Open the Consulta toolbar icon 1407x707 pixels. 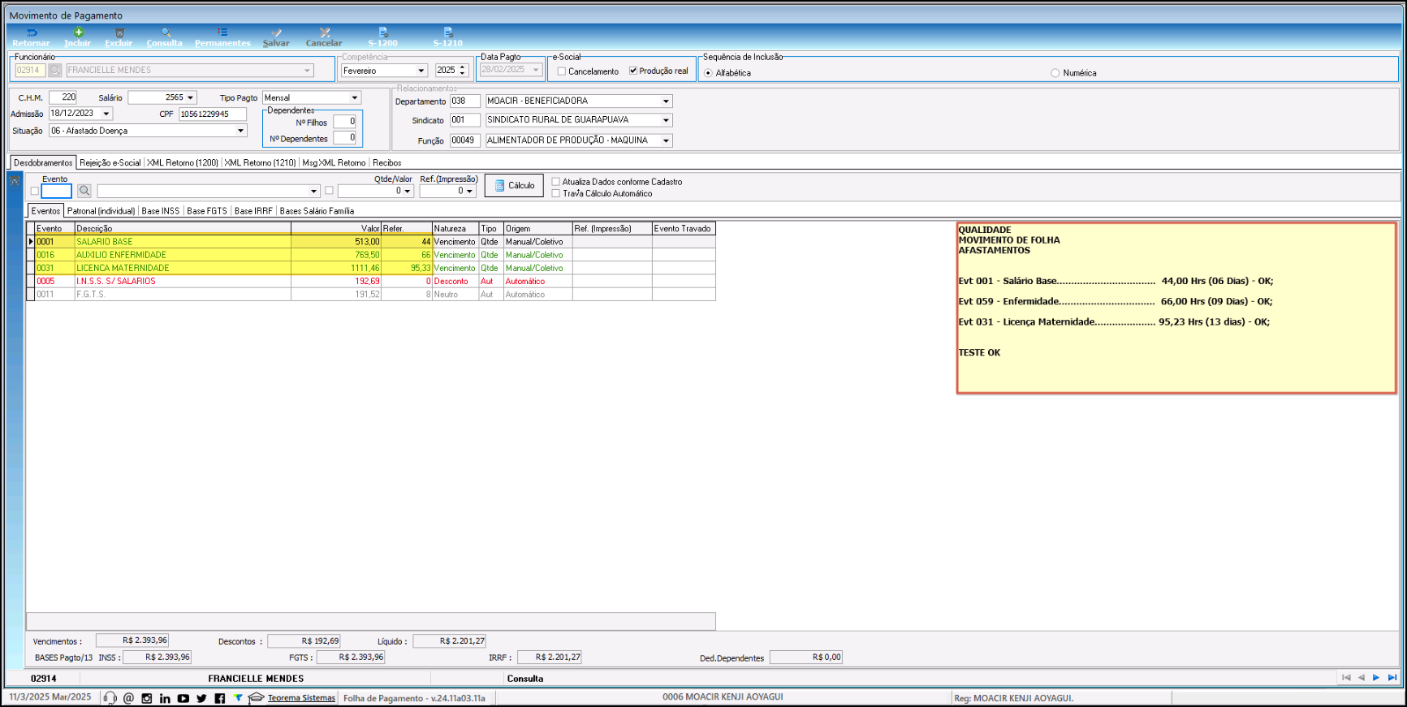point(165,37)
